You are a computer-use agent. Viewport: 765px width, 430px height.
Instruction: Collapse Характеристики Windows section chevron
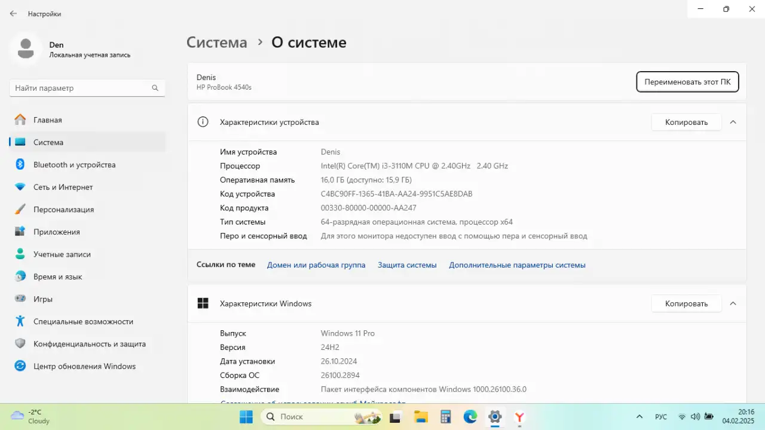tap(733, 303)
